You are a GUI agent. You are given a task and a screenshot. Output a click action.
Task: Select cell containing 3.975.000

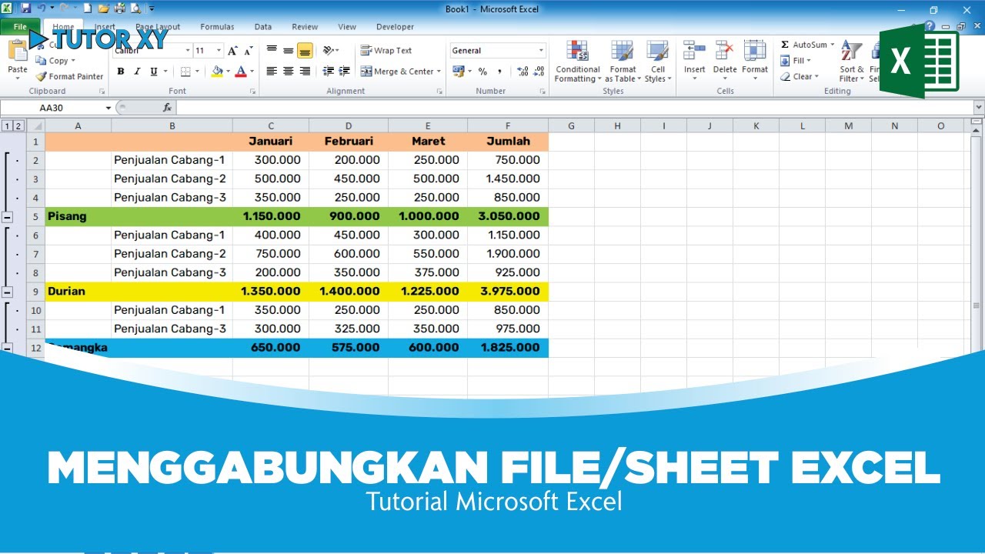[x=508, y=292]
